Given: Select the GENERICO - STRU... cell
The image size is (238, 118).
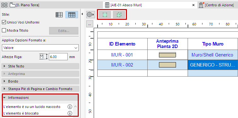Looking at the screenshot, I should pyautogui.click(x=213, y=65).
